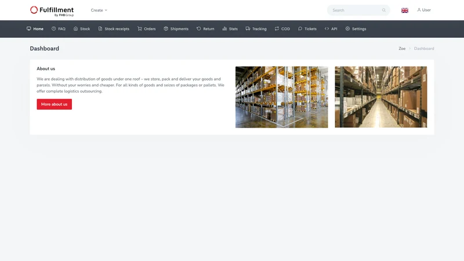The width and height of the screenshot is (464, 261).
Task: Click the Orders shopping cart icon
Action: [x=140, y=28]
